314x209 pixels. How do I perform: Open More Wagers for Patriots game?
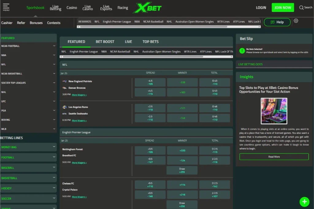coord(79,95)
